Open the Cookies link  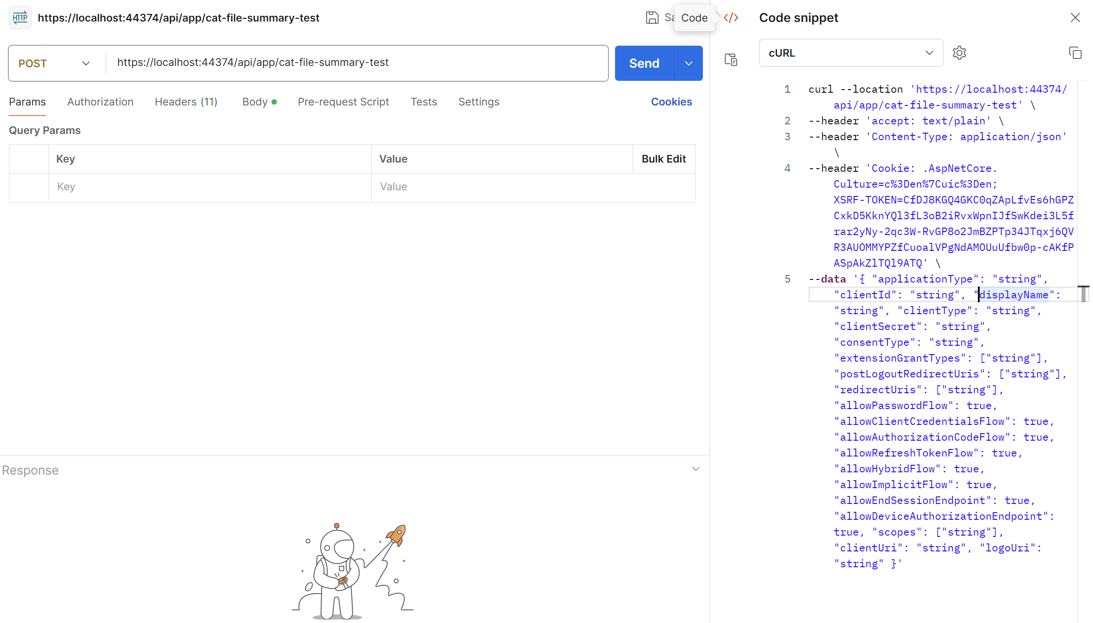[x=671, y=102]
